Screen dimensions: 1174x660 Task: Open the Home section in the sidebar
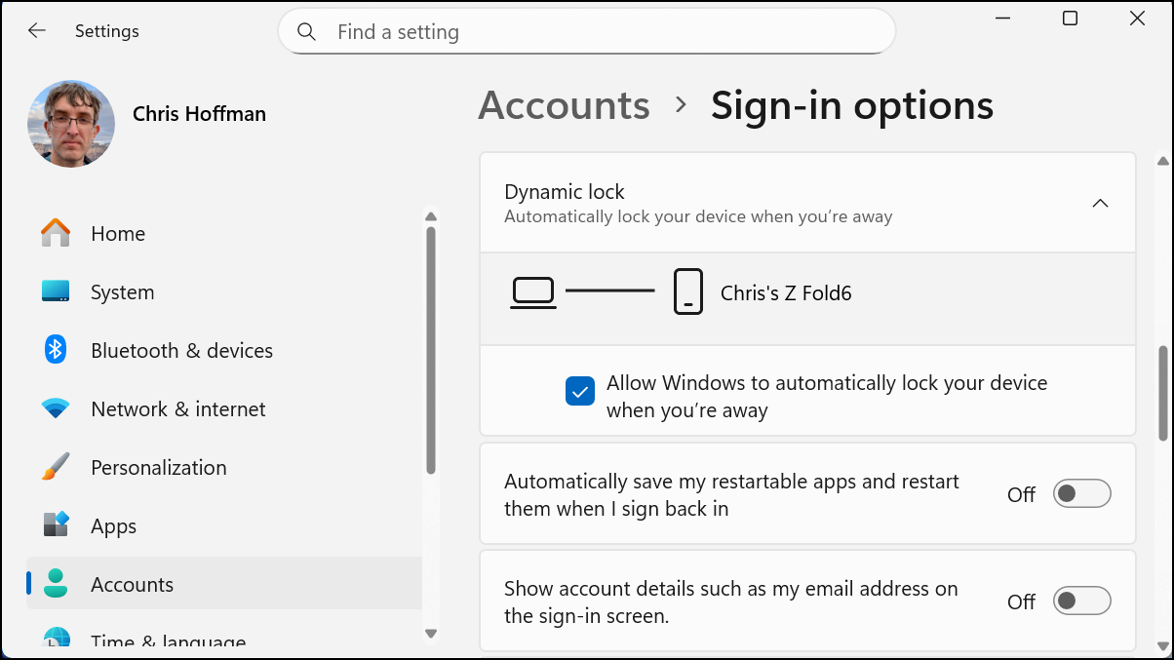click(117, 233)
